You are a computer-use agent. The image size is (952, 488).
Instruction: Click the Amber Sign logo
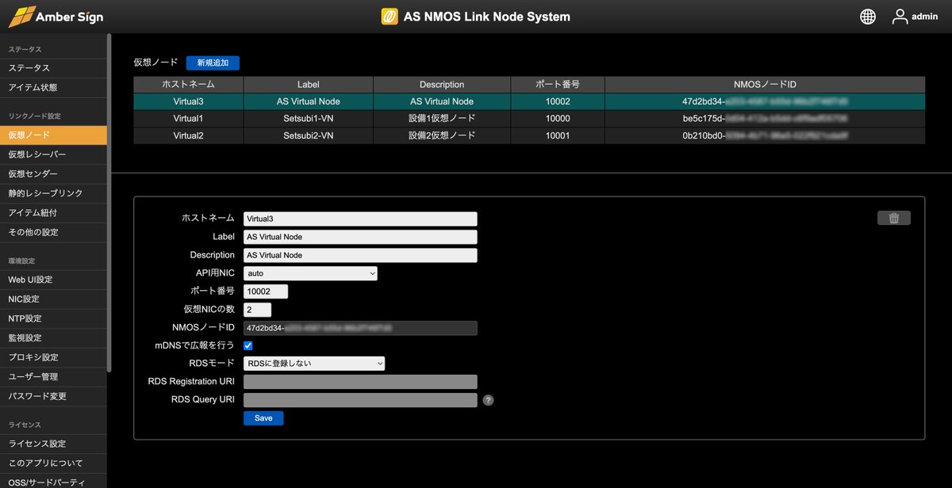(x=56, y=16)
